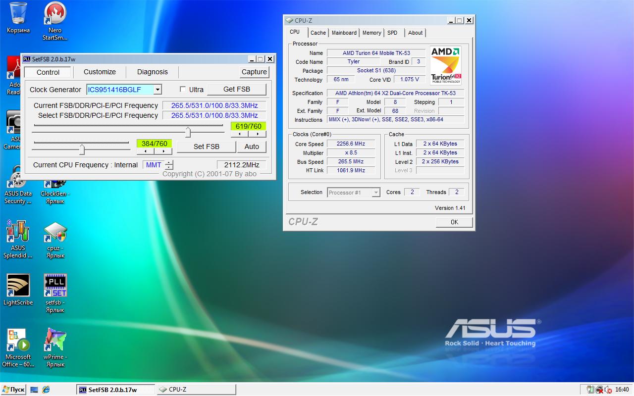Expand the Clock Generator dropdown
634x396 pixels.
click(157, 90)
